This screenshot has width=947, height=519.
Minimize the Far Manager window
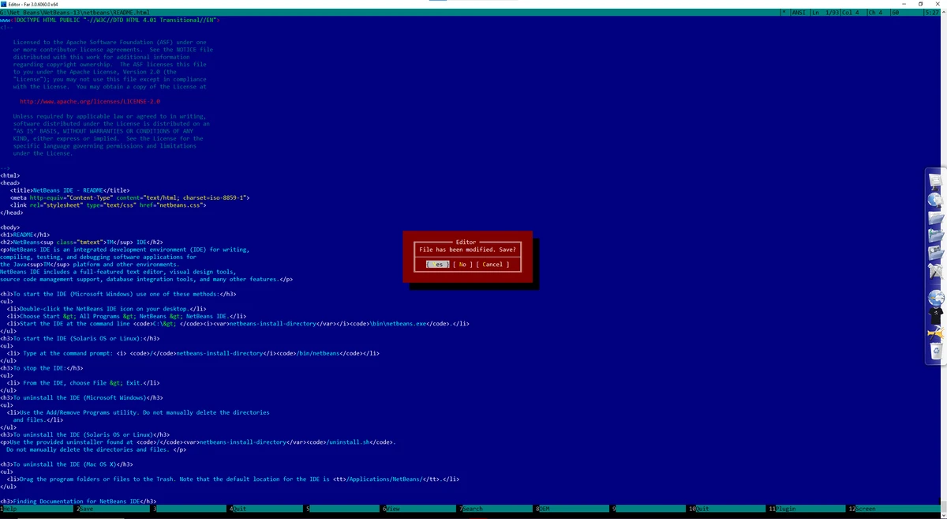click(902, 4)
